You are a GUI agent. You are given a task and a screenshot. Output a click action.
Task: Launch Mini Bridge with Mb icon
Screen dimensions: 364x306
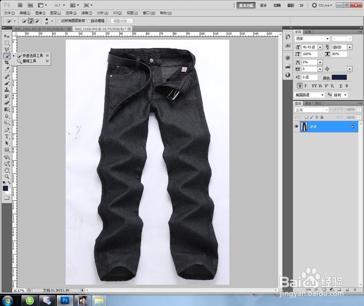pyautogui.click(x=30, y=5)
